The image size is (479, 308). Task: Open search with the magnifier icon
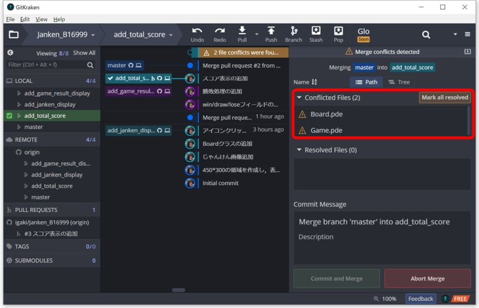[x=426, y=35]
